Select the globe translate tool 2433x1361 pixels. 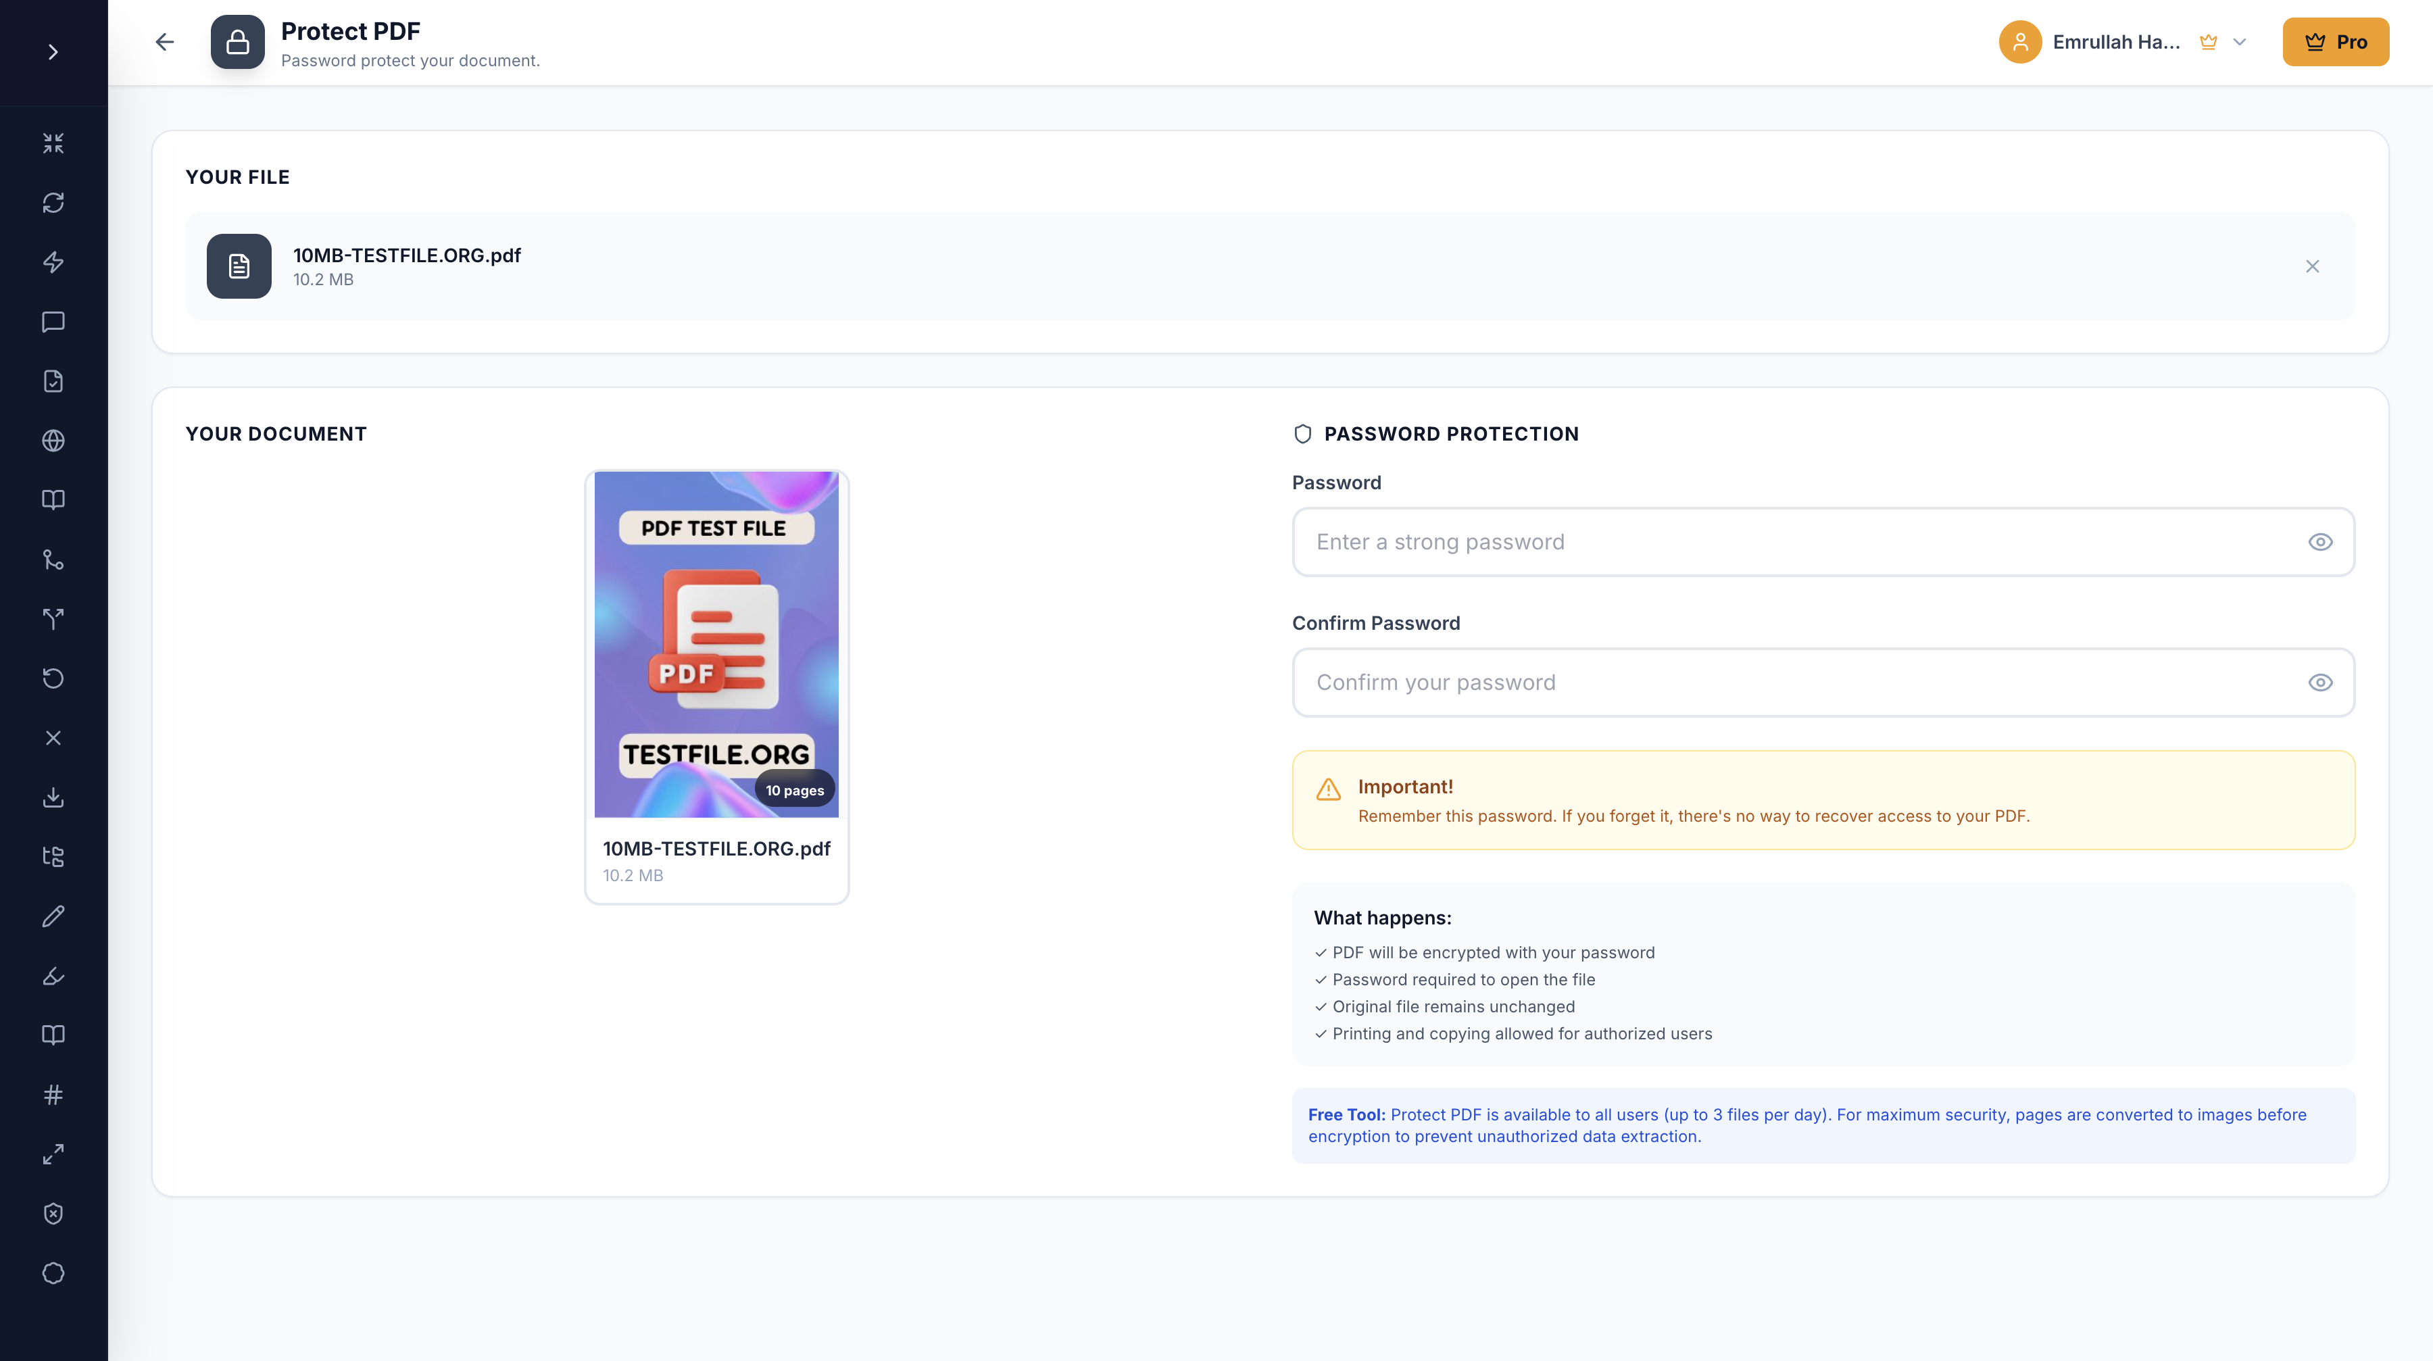tap(53, 441)
